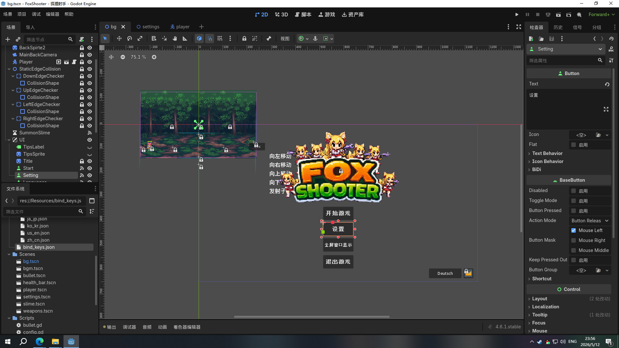Load a resource into the inspector
This screenshot has height=348, width=619.
click(541, 39)
